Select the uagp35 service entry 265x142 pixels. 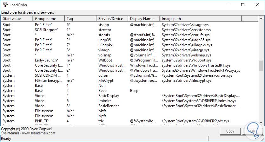point(104,40)
